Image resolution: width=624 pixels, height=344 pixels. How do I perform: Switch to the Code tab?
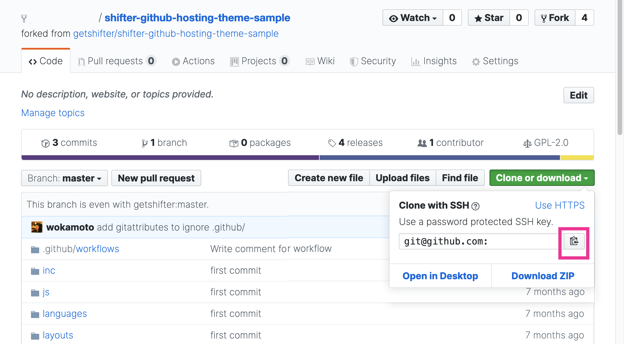pyautogui.click(x=46, y=61)
